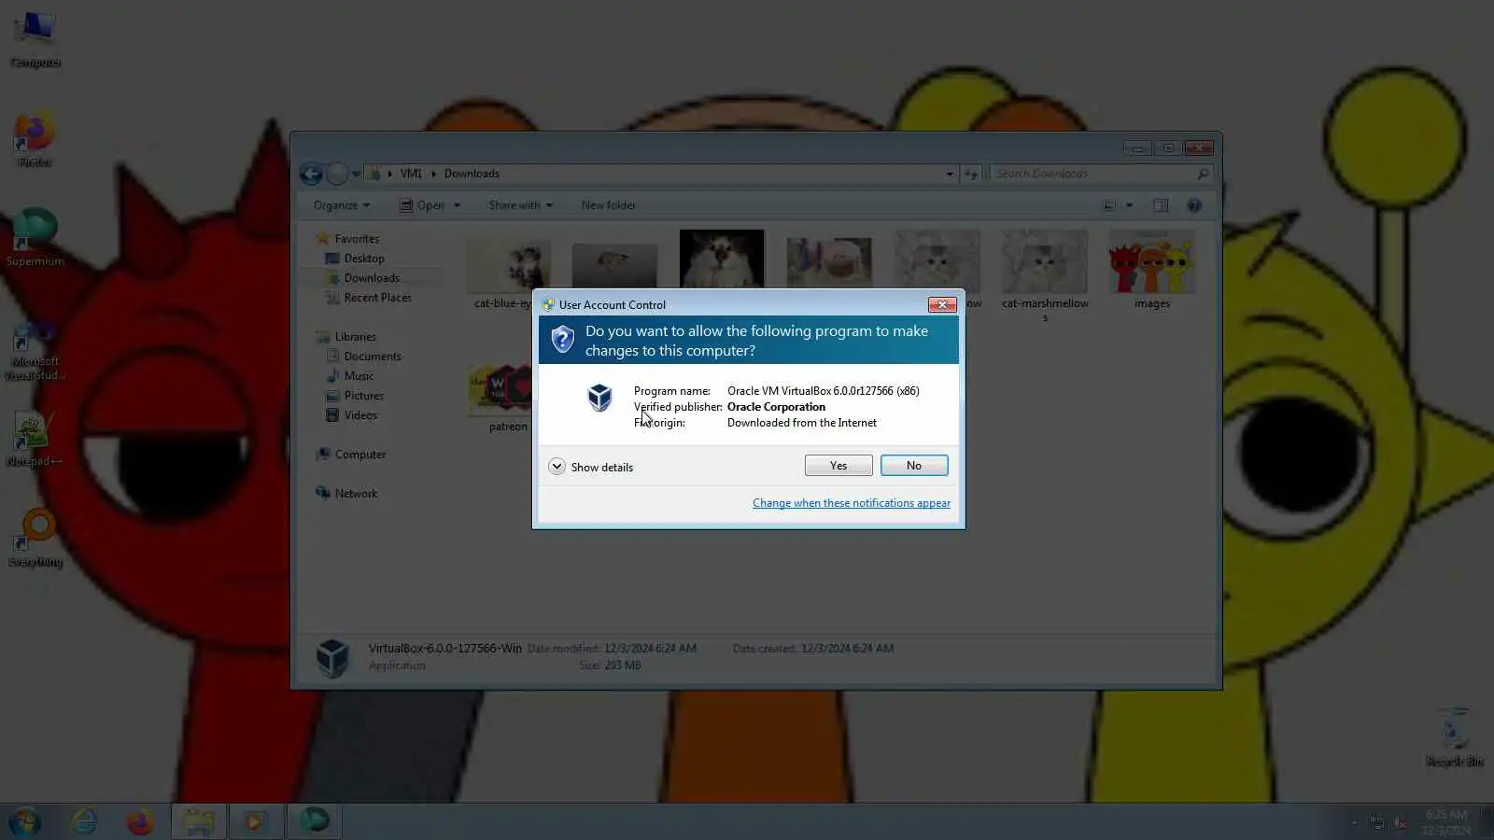Launch Windows Media Player from the taskbar
Image resolution: width=1494 pixels, height=840 pixels.
254,822
